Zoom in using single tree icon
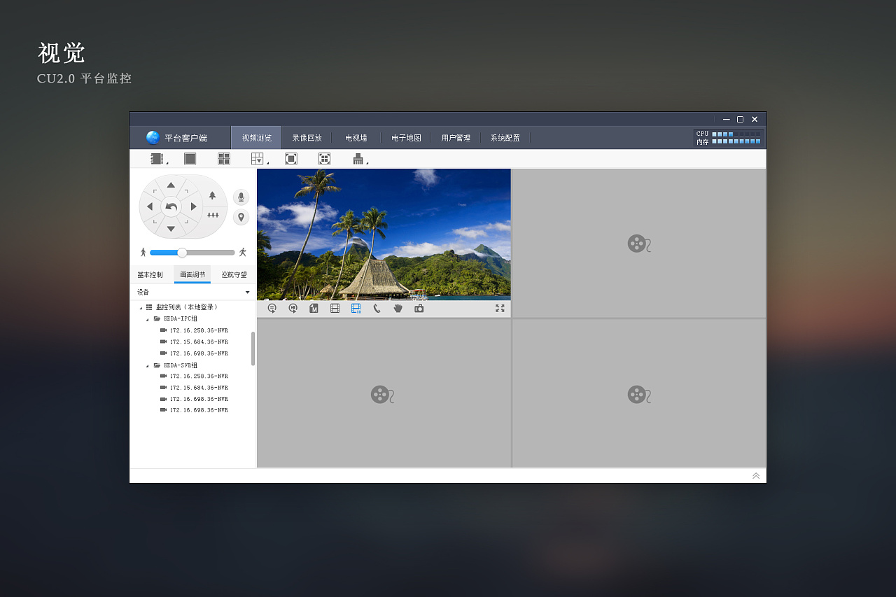896x597 pixels. tap(213, 195)
